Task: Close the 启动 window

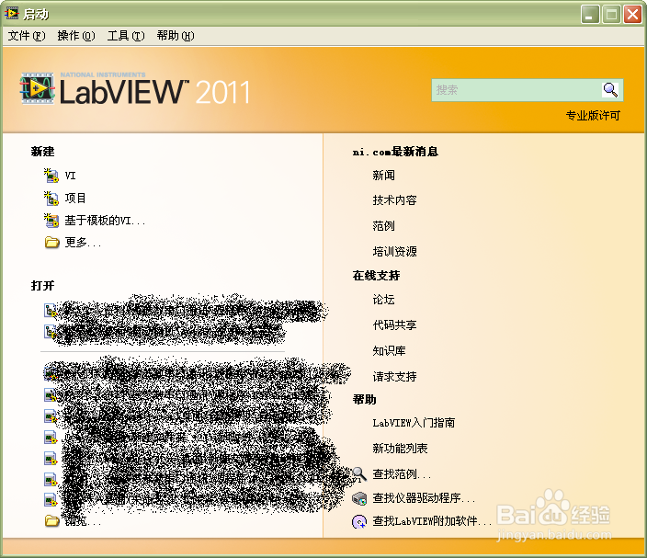Action: pos(632,15)
